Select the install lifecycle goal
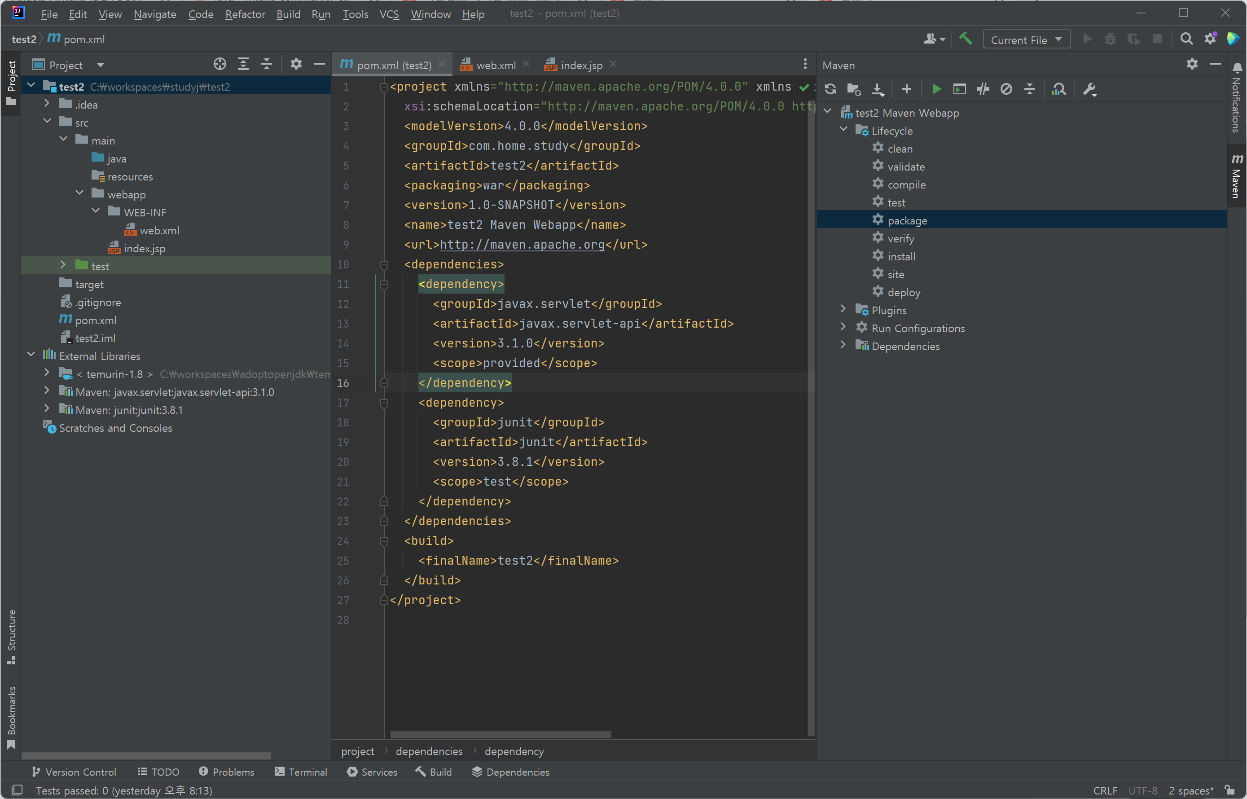Screen dimensions: 1247x799 pos(901,256)
